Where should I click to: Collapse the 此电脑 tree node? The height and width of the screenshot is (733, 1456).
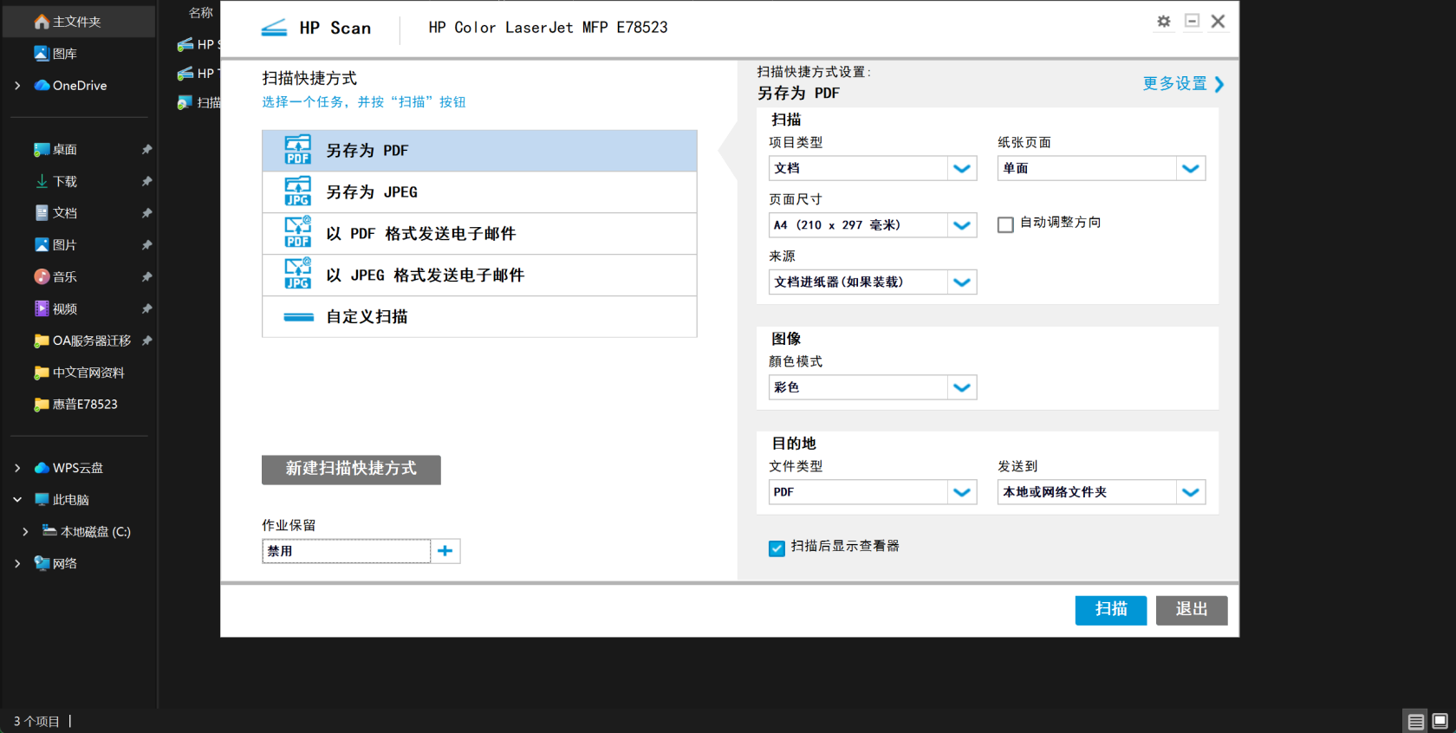(x=17, y=500)
